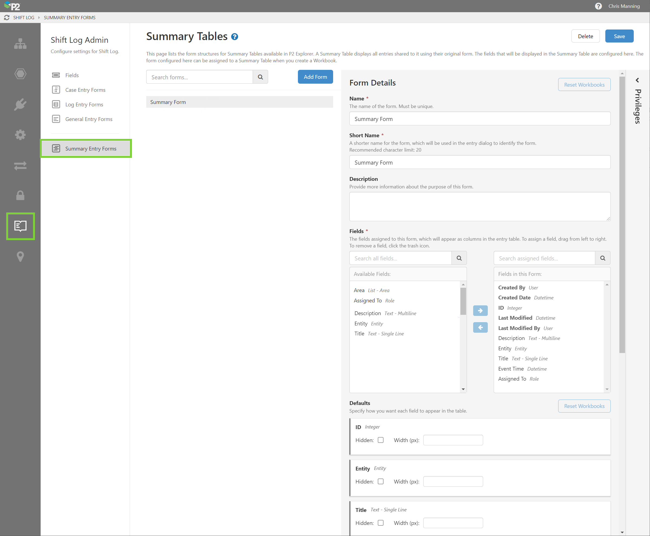Click the hexagon icon in left sidebar
The height and width of the screenshot is (536, 650).
20,74
